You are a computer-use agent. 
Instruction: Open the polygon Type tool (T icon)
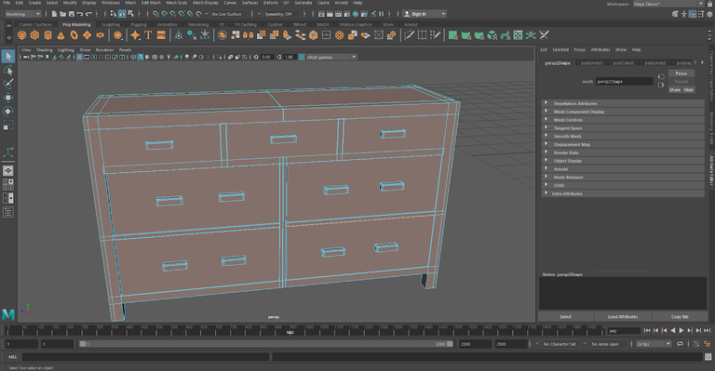[148, 35]
